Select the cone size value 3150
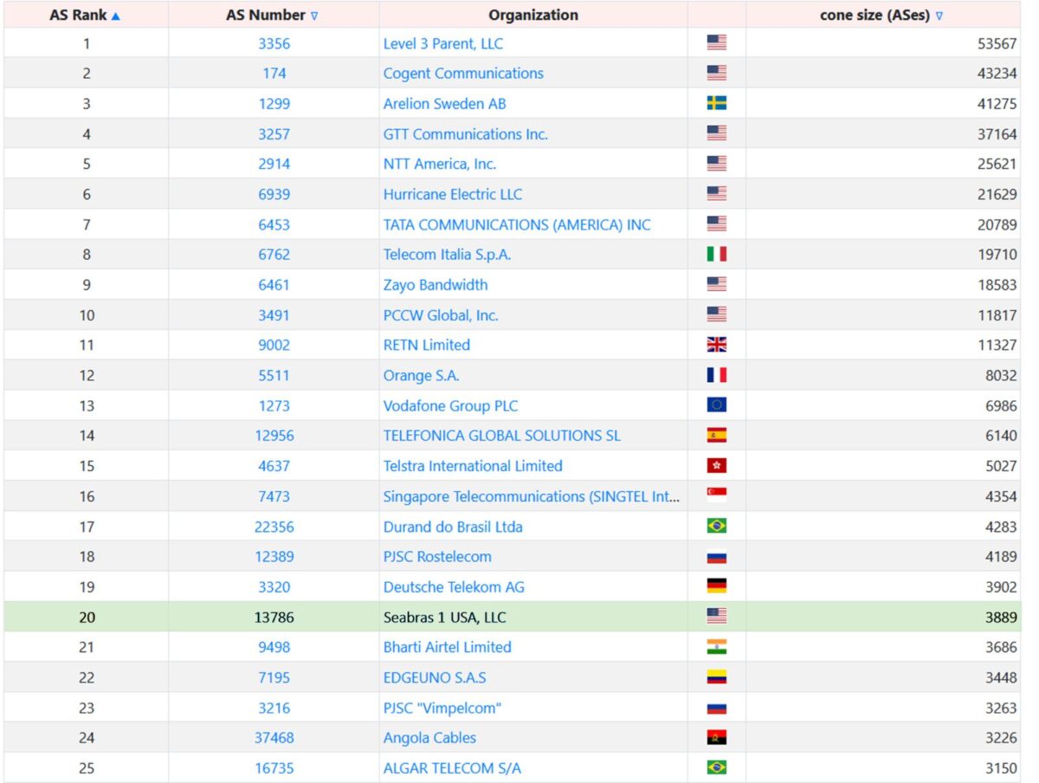Image resolution: width=1039 pixels, height=783 pixels. tap(1001, 768)
